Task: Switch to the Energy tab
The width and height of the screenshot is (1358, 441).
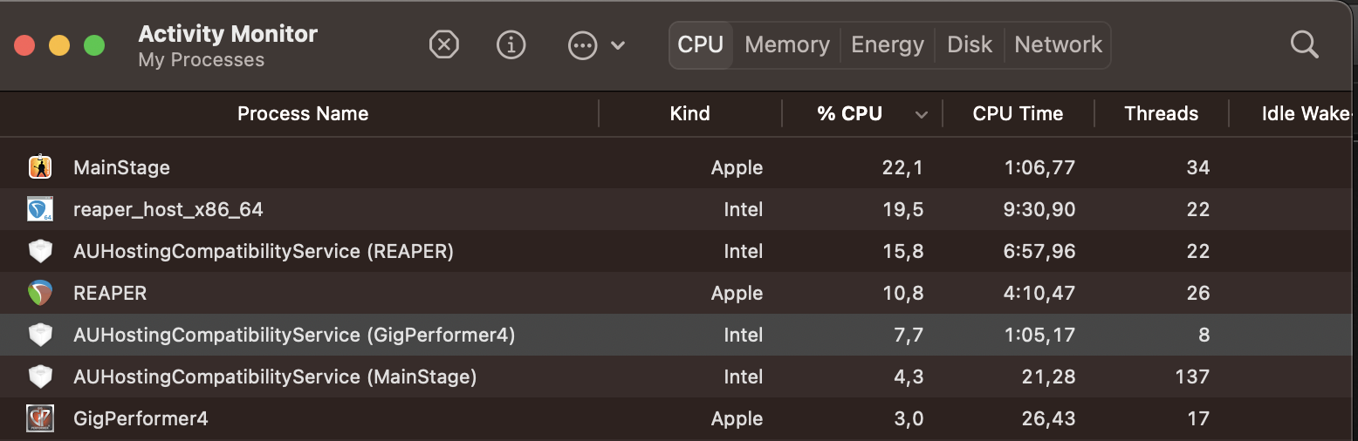Action: pos(888,44)
